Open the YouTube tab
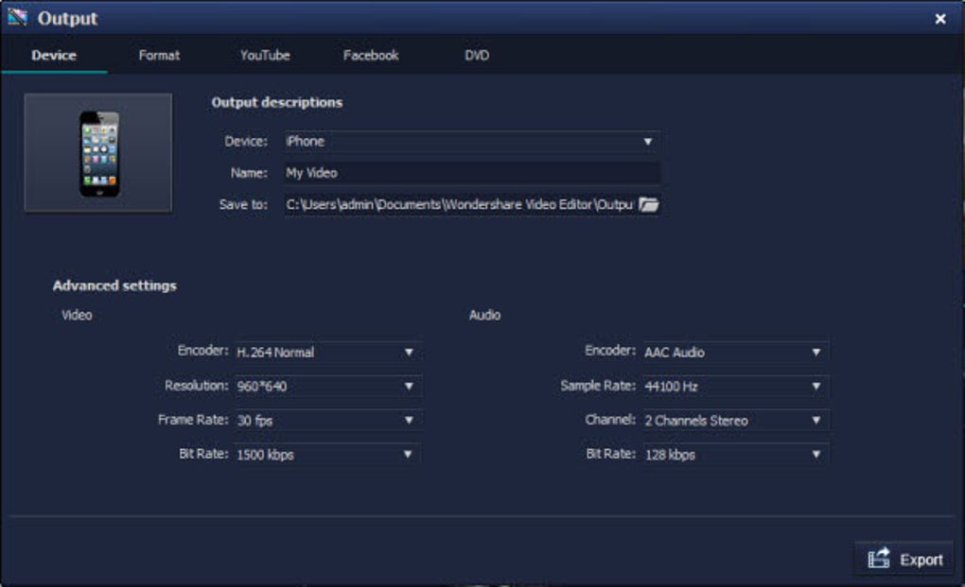Viewport: 965px width, 587px height. coord(265,56)
